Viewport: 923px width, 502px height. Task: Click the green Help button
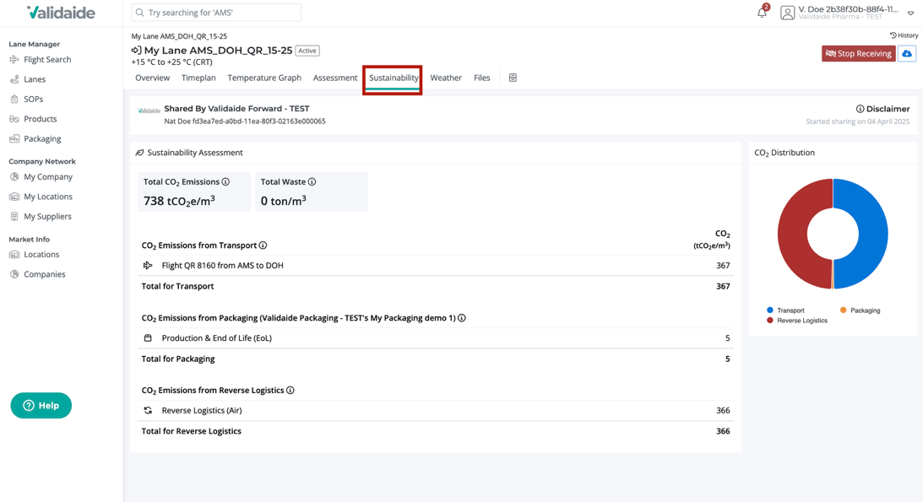(x=41, y=406)
